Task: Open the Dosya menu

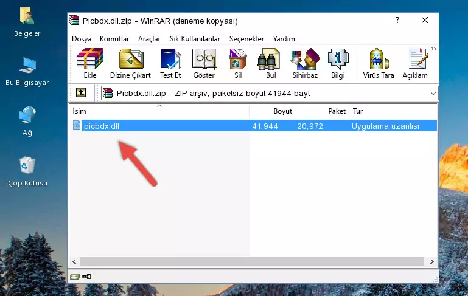Action: [x=82, y=39]
